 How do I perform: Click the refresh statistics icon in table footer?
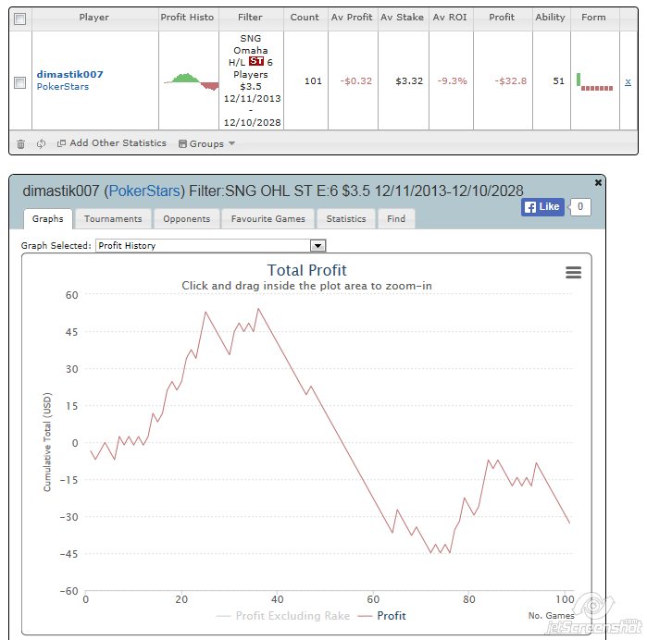(x=41, y=143)
